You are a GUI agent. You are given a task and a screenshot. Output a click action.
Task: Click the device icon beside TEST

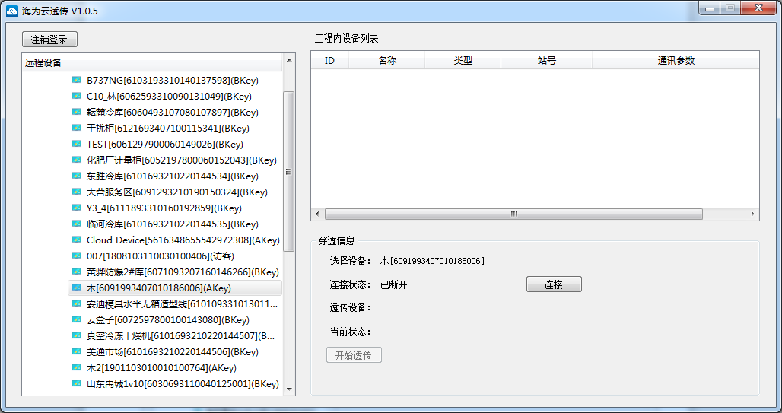pyautogui.click(x=76, y=144)
